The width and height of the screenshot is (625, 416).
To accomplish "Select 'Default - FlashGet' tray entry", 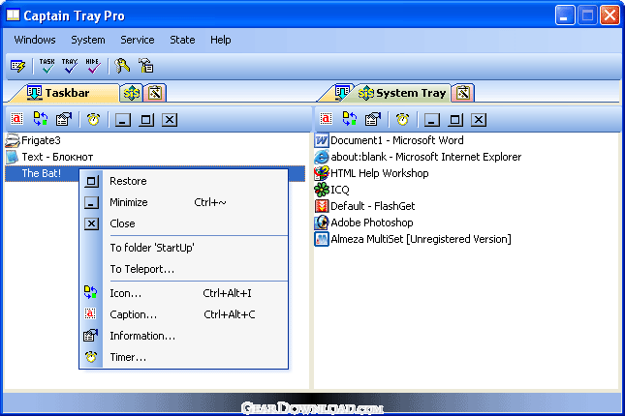I will click(x=373, y=206).
